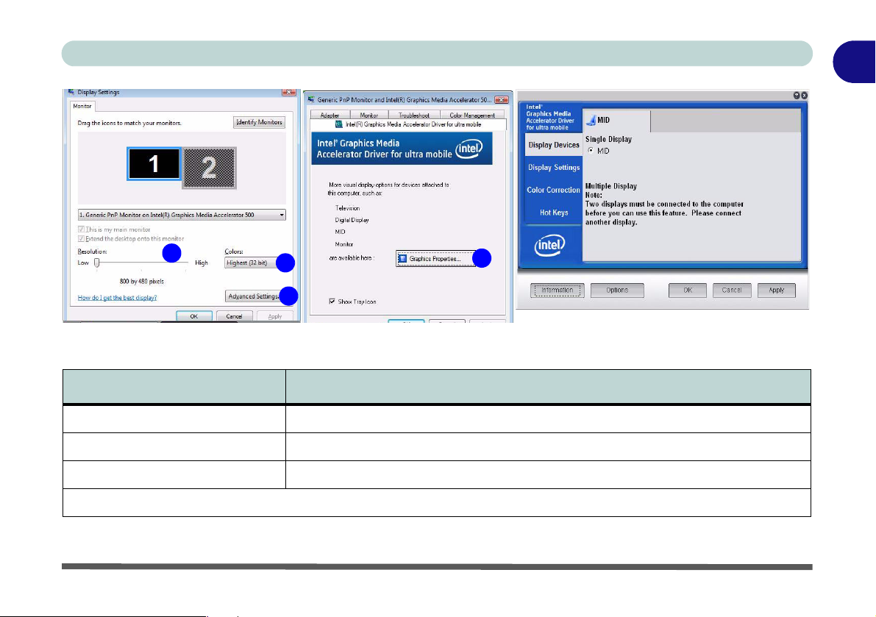Select the Monitor tab in Display Settings
The height and width of the screenshot is (617, 876).
point(82,106)
